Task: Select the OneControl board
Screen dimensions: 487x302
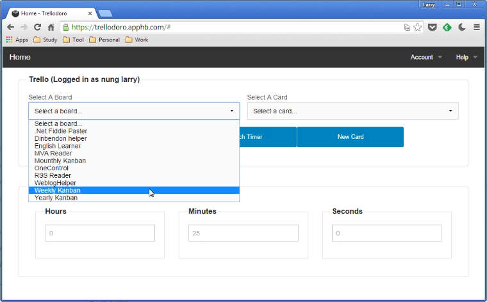Action: click(x=134, y=168)
